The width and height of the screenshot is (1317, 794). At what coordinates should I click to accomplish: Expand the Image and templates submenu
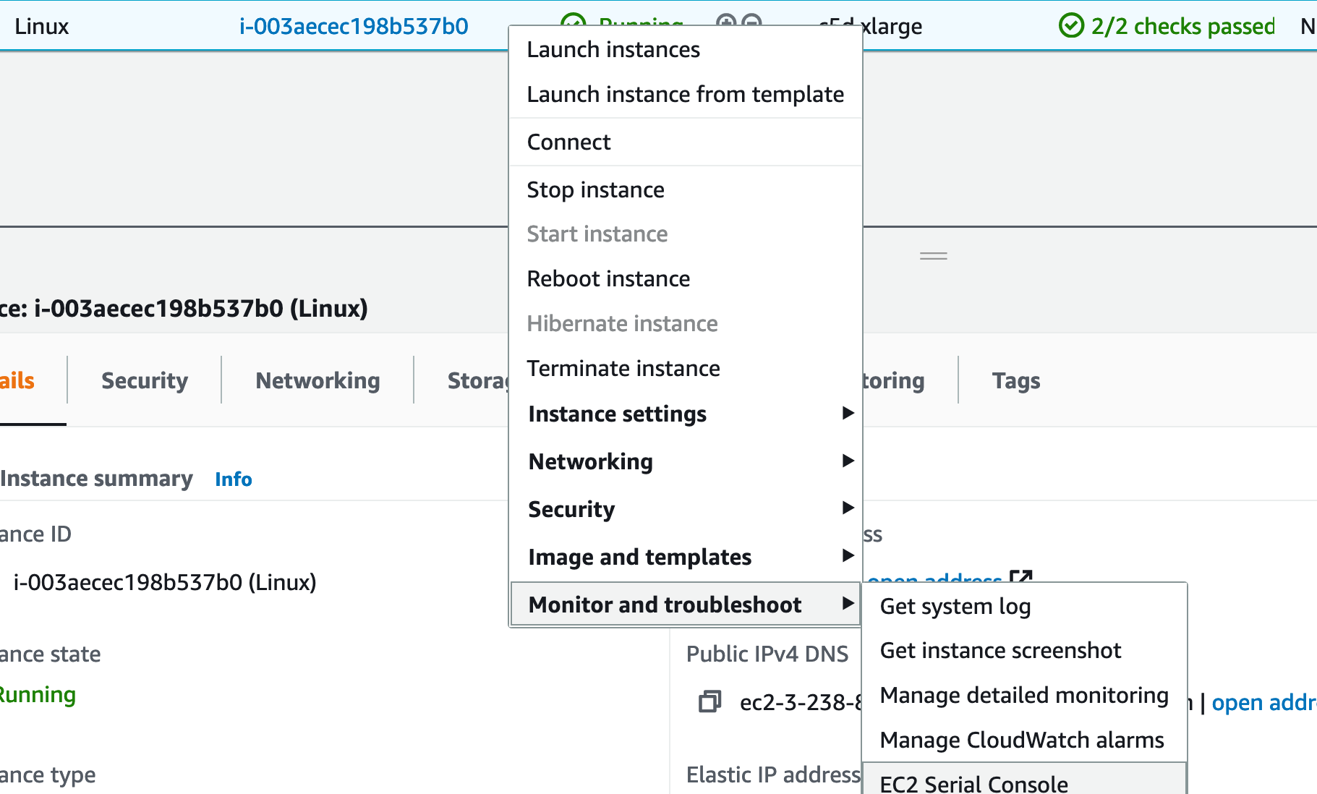point(847,556)
